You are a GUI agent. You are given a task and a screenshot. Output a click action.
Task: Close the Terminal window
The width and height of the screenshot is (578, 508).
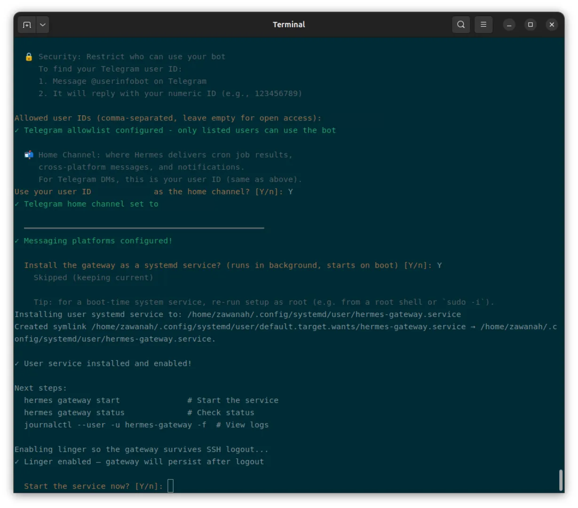(x=552, y=24)
